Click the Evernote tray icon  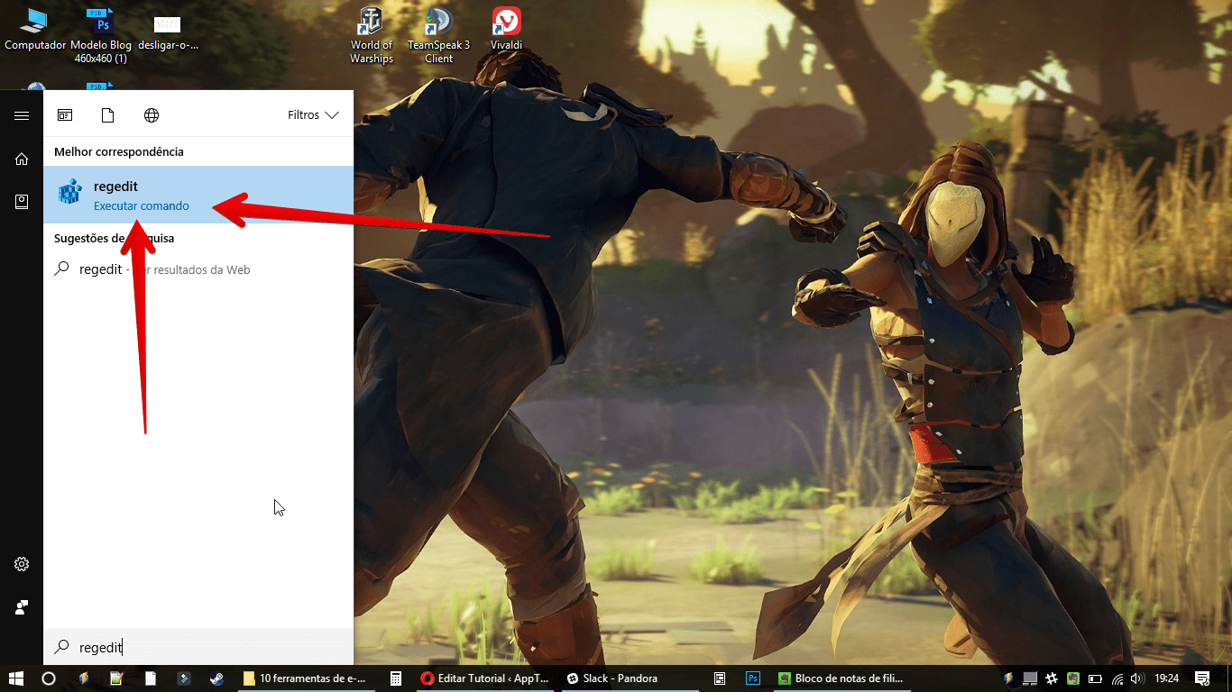point(1073,678)
